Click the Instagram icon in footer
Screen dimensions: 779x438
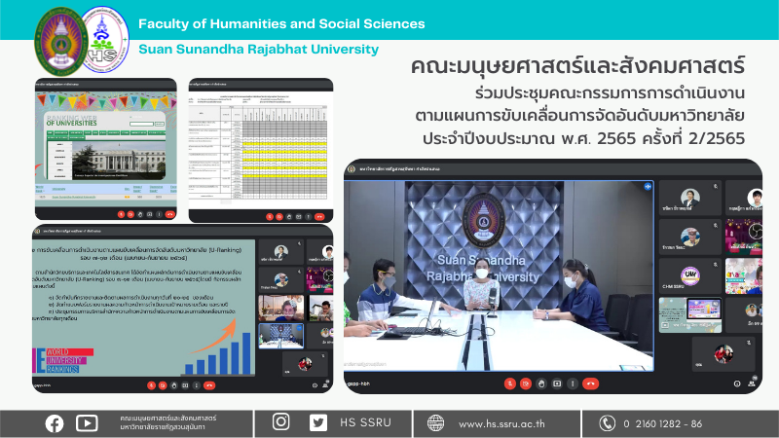[x=281, y=422]
